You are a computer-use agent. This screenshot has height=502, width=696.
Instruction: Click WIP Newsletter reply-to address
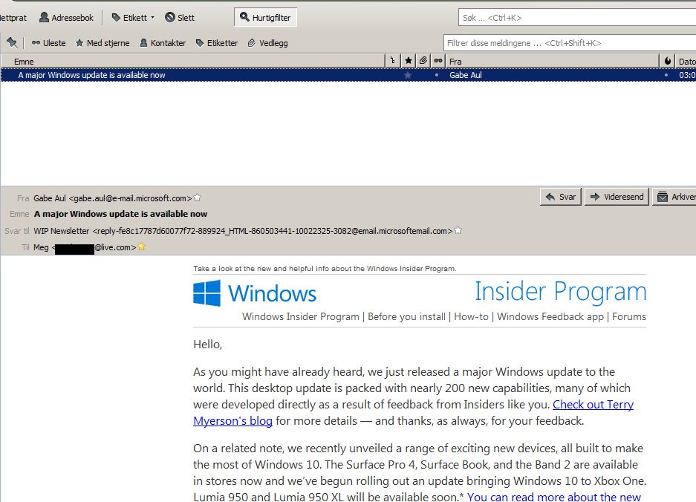click(243, 231)
